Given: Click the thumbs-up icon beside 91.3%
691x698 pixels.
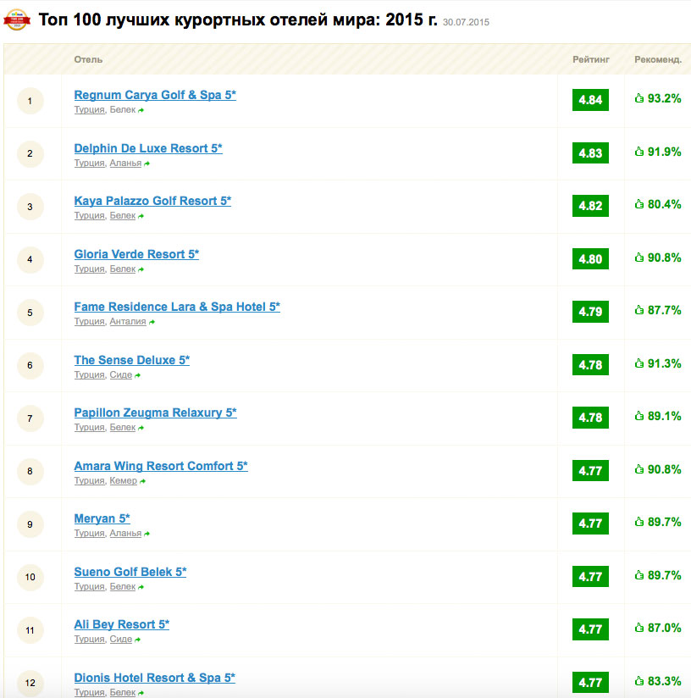Looking at the screenshot, I should click(x=639, y=363).
